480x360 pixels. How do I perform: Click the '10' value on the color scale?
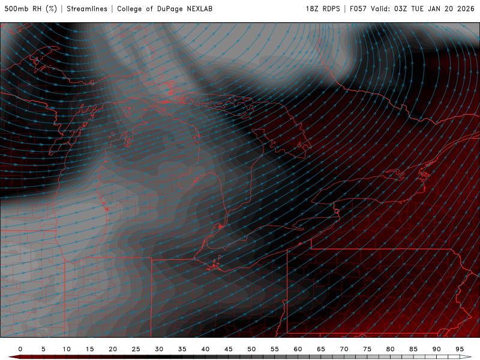[x=67, y=349]
